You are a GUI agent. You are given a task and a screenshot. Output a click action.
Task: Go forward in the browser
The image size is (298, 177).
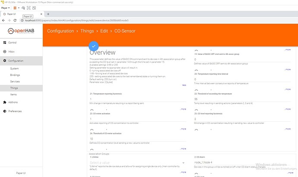pos(9,20)
